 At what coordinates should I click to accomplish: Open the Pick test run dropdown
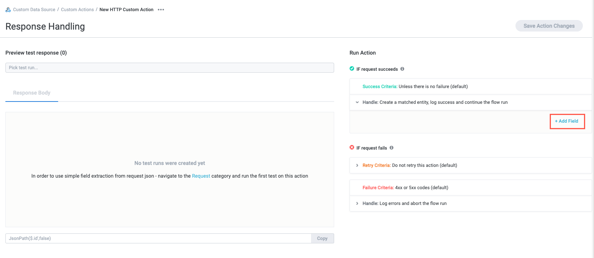tap(169, 68)
